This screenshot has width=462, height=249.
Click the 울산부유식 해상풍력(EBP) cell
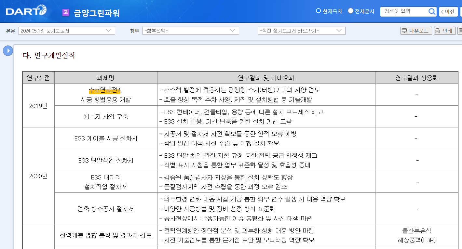(417, 235)
